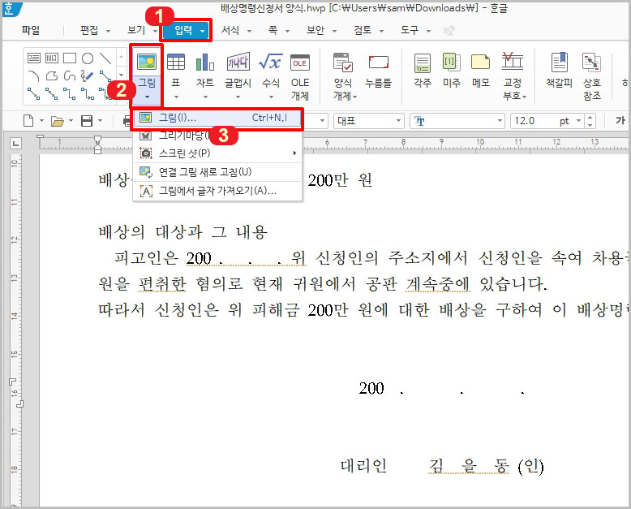Choose 연결 그림 새로 고침(U)
631x509 pixels.
point(217,172)
